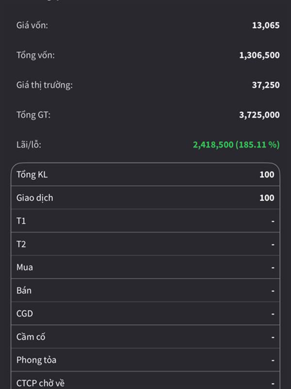Select the Tổng KL row label
291x389 pixels.
pos(32,175)
